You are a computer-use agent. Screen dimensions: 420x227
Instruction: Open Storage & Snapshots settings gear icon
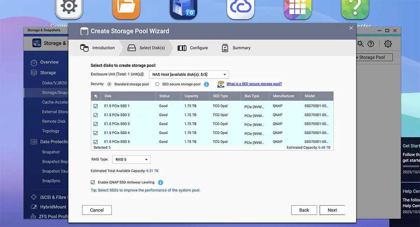(388, 44)
